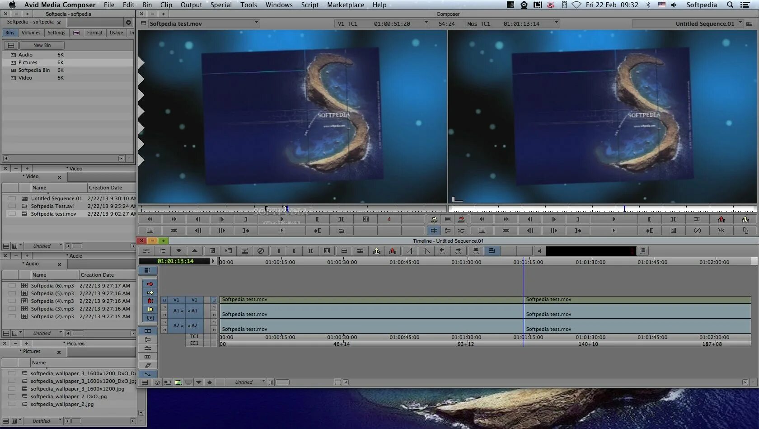This screenshot has width=759, height=429.
Task: Open the source clip name dropdown
Action: click(x=256, y=23)
